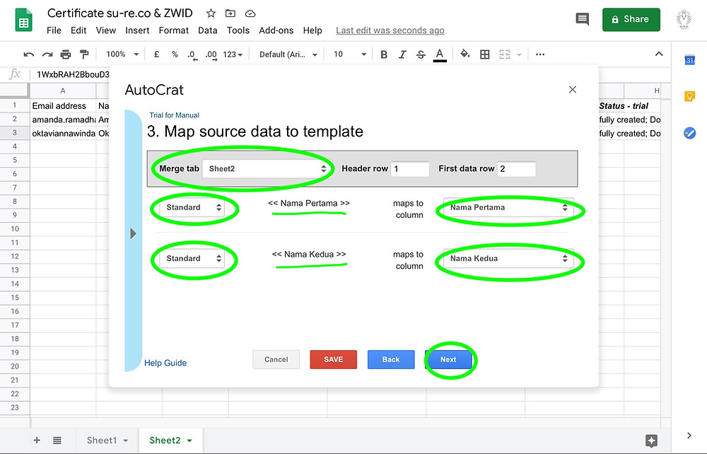
Task: Open the Data menu
Action: [207, 30]
